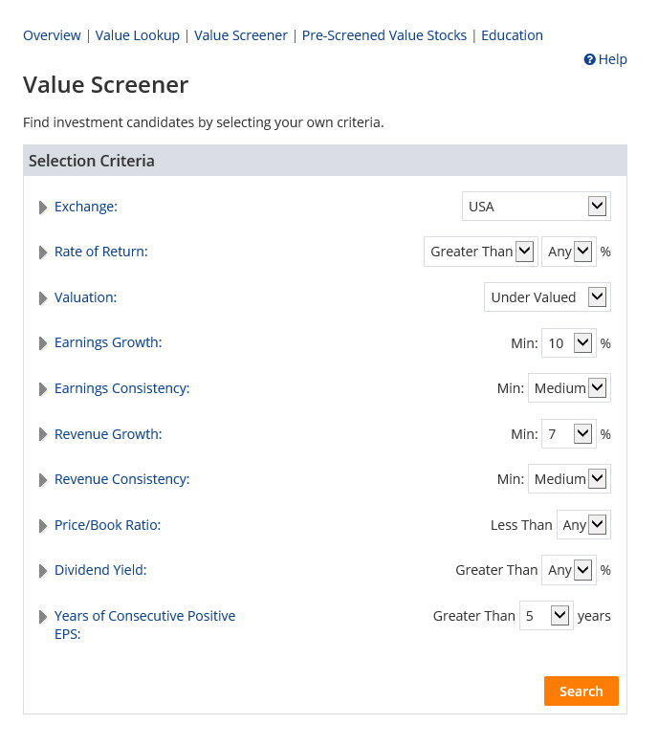Click the Earnings Consistency: label
Screen dimensions: 658x746
point(121,388)
